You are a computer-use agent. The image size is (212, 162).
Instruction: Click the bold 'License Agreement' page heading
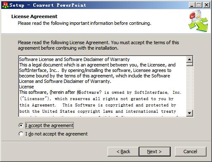point(34,16)
